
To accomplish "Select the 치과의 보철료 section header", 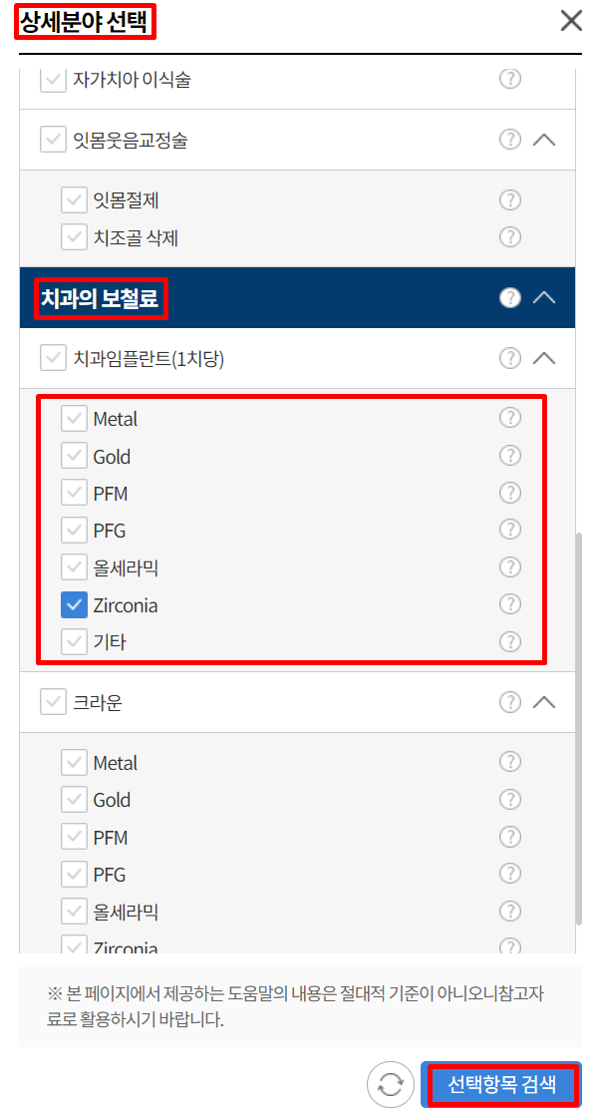I will (x=101, y=297).
